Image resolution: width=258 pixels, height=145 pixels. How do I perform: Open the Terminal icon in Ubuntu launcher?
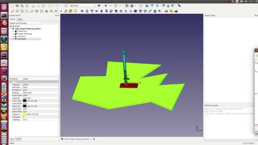[4, 15]
